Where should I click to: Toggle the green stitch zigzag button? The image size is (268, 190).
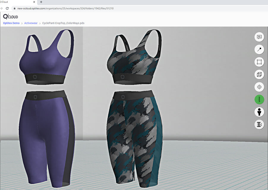pyautogui.click(x=259, y=99)
